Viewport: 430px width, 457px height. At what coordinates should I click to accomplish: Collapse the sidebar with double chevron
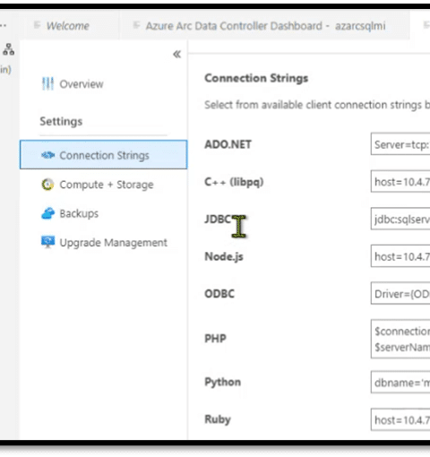point(177,55)
